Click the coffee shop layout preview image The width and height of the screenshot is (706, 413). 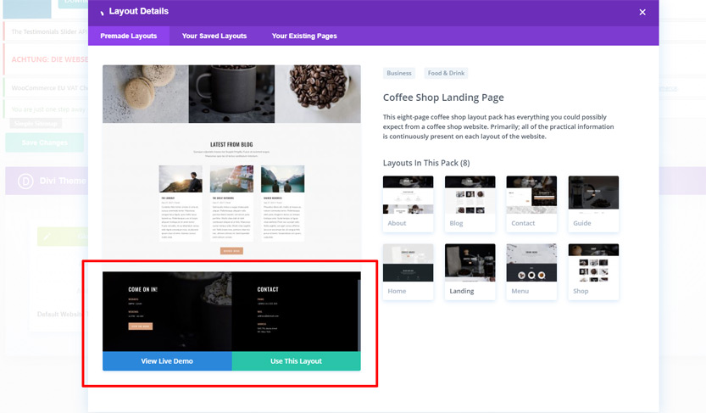231,208
